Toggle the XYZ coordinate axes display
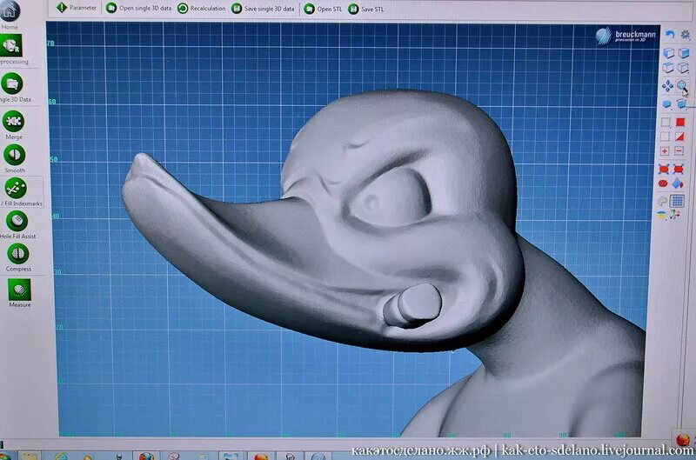 [675, 215]
